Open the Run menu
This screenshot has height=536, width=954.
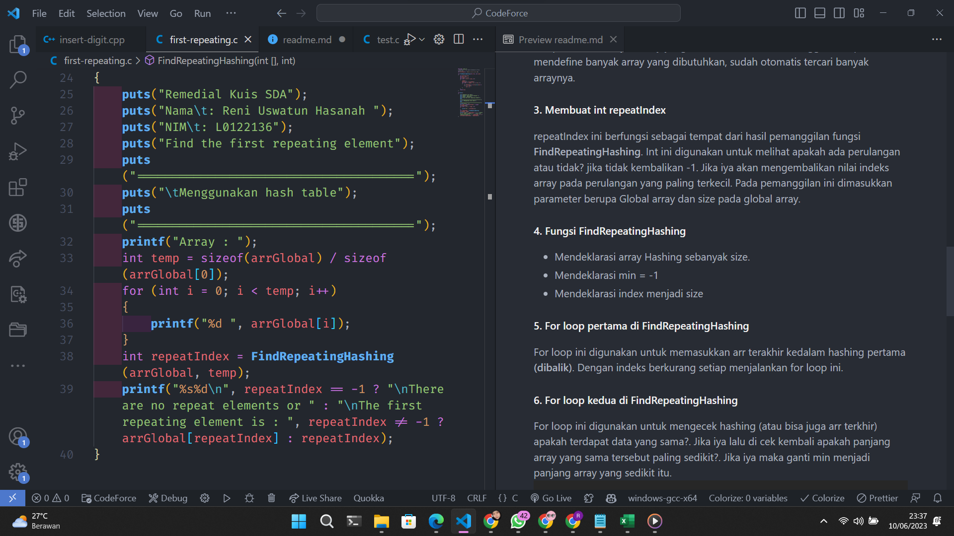point(202,13)
